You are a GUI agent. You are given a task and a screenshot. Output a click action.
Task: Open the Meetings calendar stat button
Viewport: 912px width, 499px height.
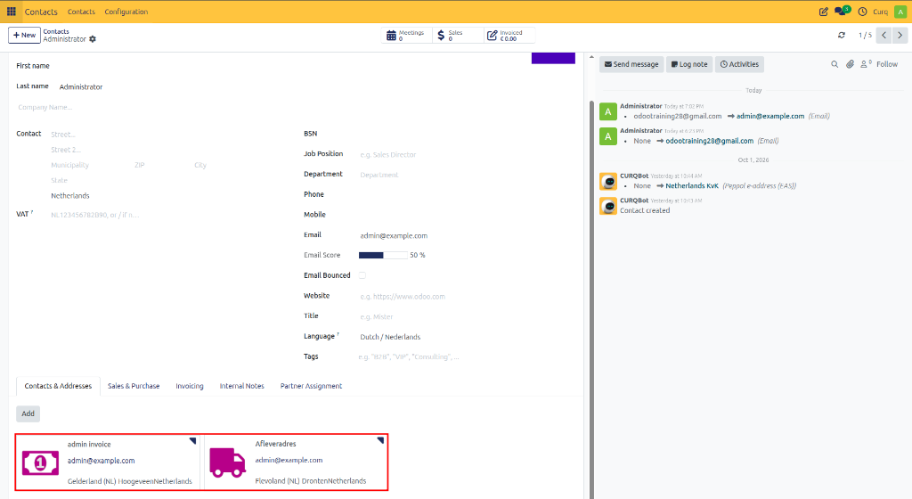tap(406, 36)
